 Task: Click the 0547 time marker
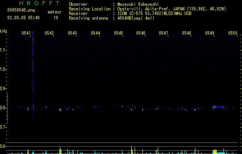coord(164,33)
